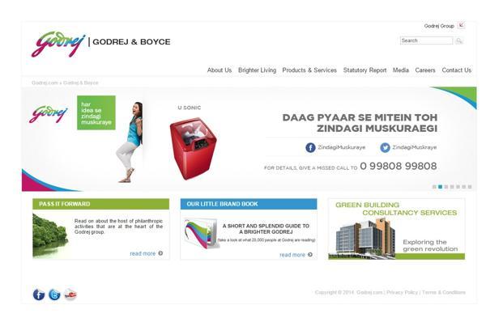Click ZindagiMuskuraye Facebook link text
503x335 pixels.
[341, 147]
